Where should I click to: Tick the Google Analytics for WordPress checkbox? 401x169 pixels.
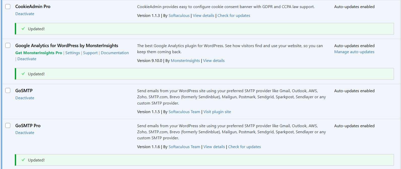pyautogui.click(x=8, y=45)
